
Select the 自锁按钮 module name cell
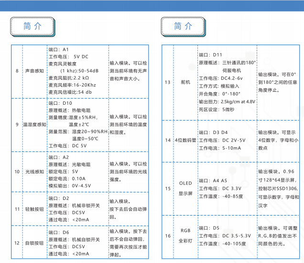click(x=34, y=243)
